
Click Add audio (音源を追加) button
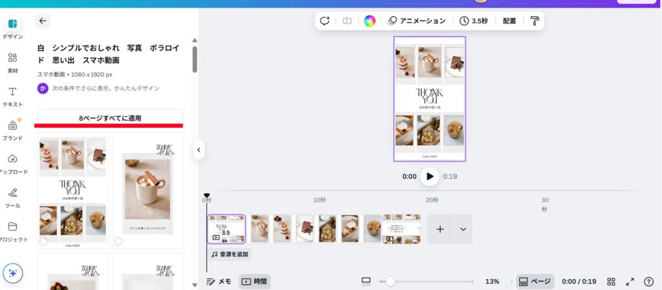(230, 254)
